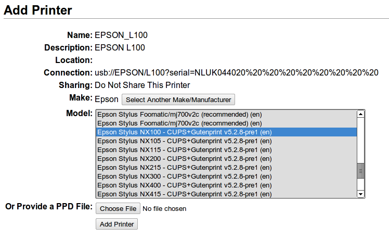Screen dimensions: 389x238
Task: Select Epson Stylus NX300 model
Action: 226,177
